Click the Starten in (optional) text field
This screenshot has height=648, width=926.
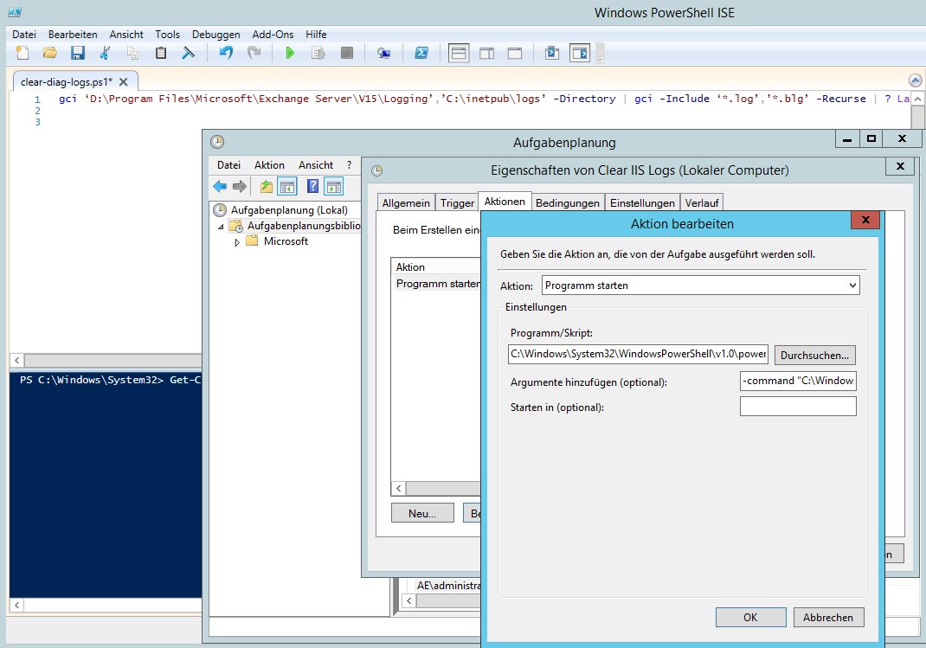797,407
